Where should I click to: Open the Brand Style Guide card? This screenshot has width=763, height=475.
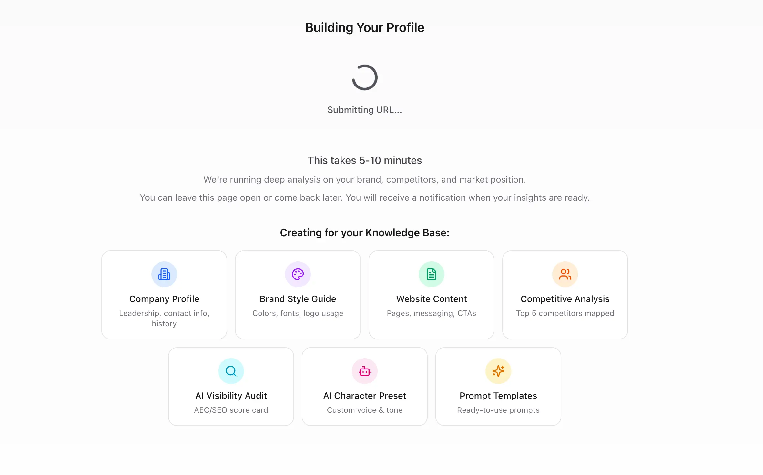pos(298,295)
